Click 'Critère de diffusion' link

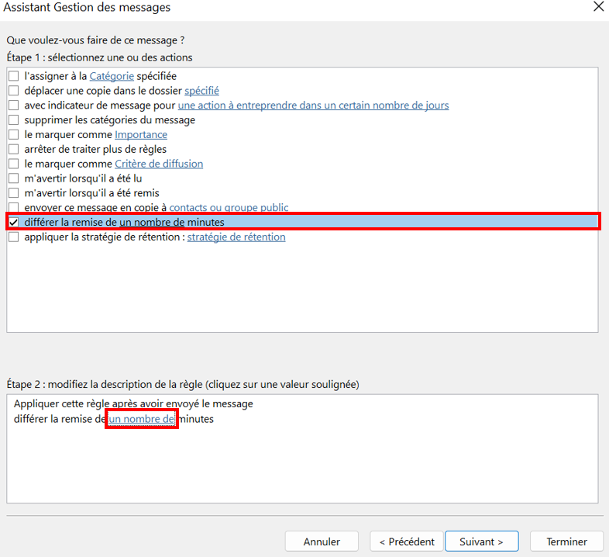[x=159, y=164]
